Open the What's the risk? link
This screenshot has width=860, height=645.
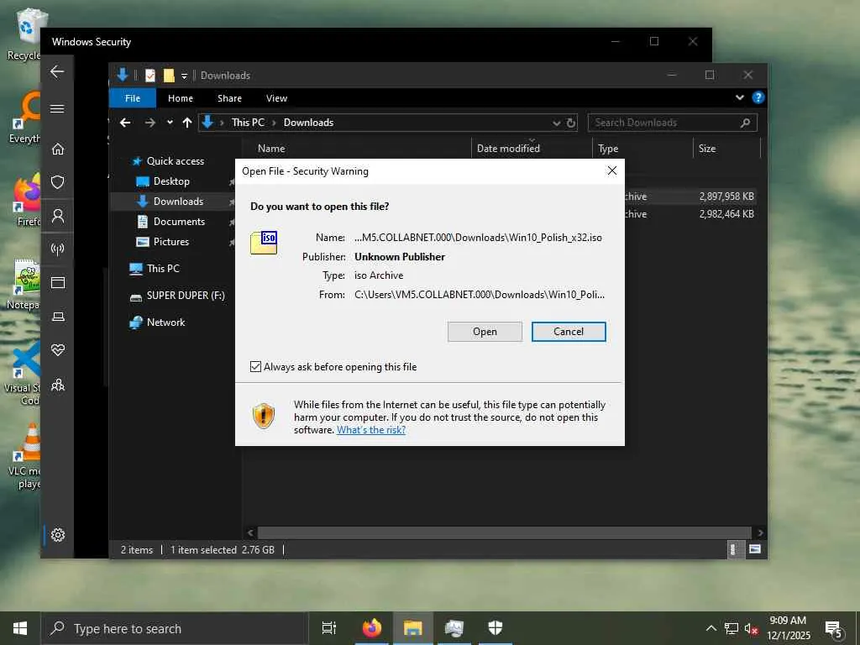(x=370, y=430)
